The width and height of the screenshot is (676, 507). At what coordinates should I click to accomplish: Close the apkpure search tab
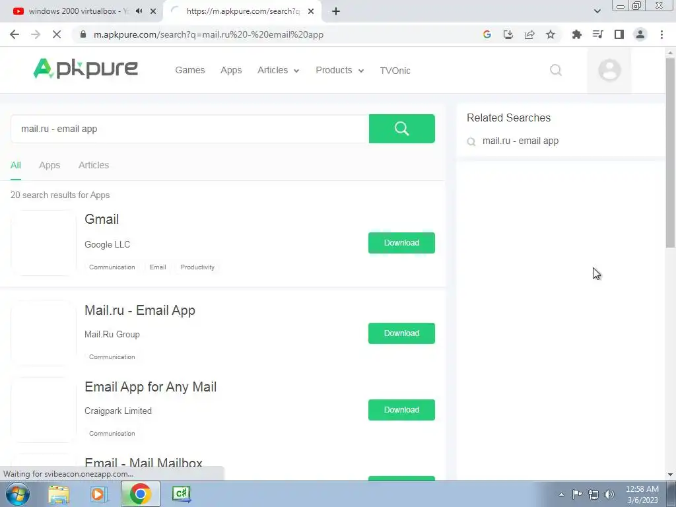pos(311,11)
